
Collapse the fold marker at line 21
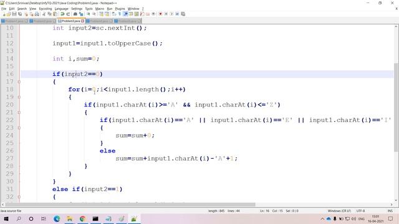pos(19,113)
